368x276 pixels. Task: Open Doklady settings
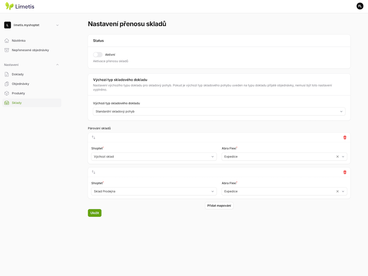click(x=32, y=74)
